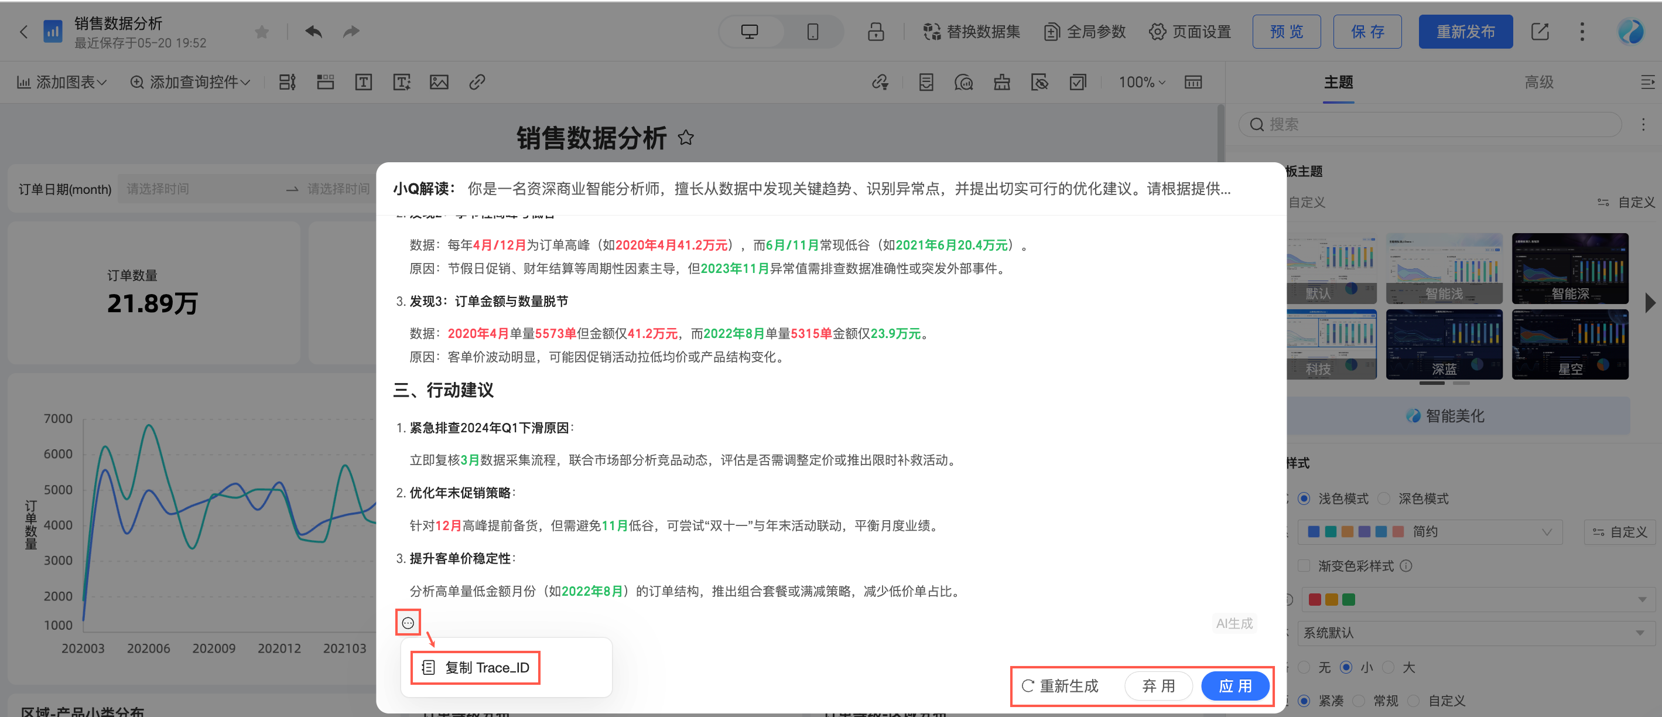Click the undo arrow icon

[313, 31]
